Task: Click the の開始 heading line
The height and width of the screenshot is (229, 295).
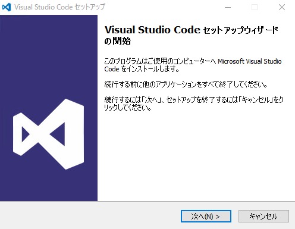Action: coord(117,41)
